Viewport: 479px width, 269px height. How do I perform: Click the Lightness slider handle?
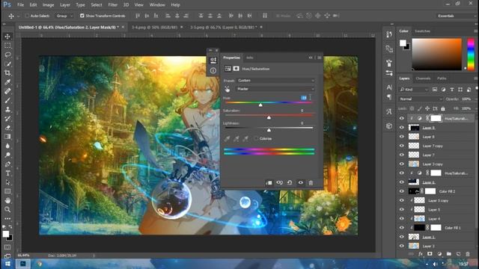tap(269, 130)
